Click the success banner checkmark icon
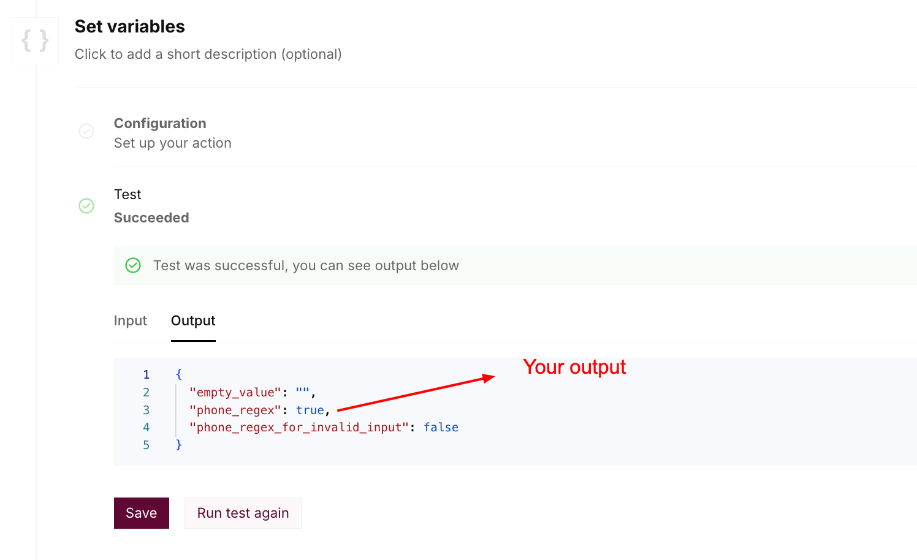Image resolution: width=917 pixels, height=560 pixels. coord(133,265)
